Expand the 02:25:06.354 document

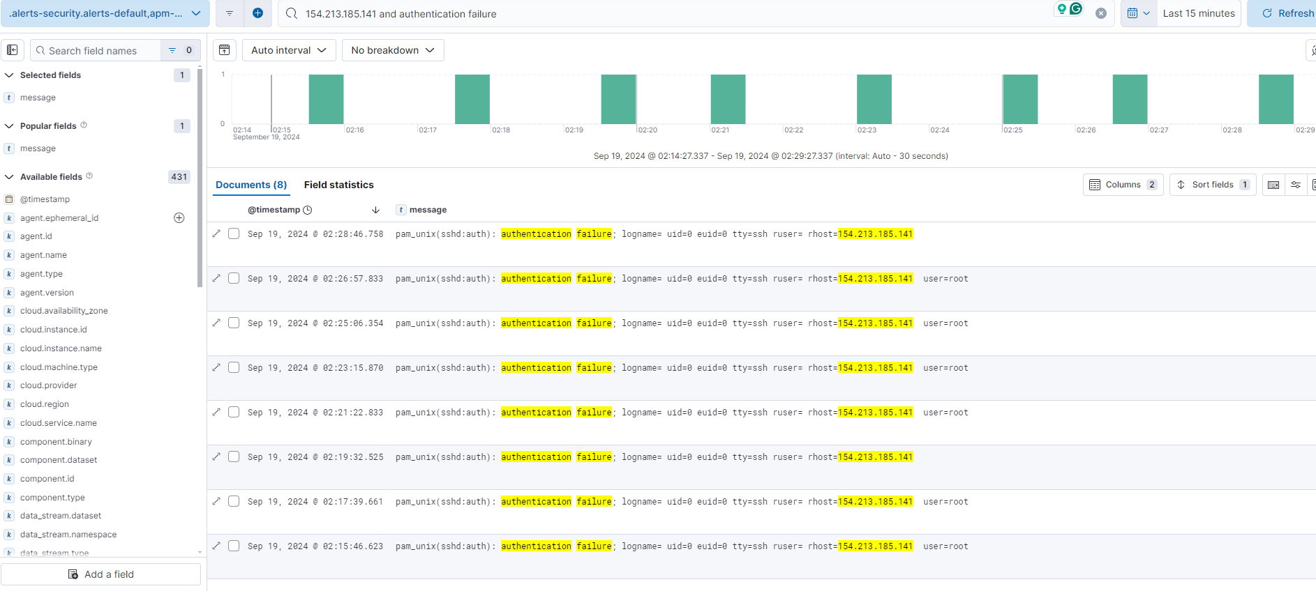click(216, 323)
